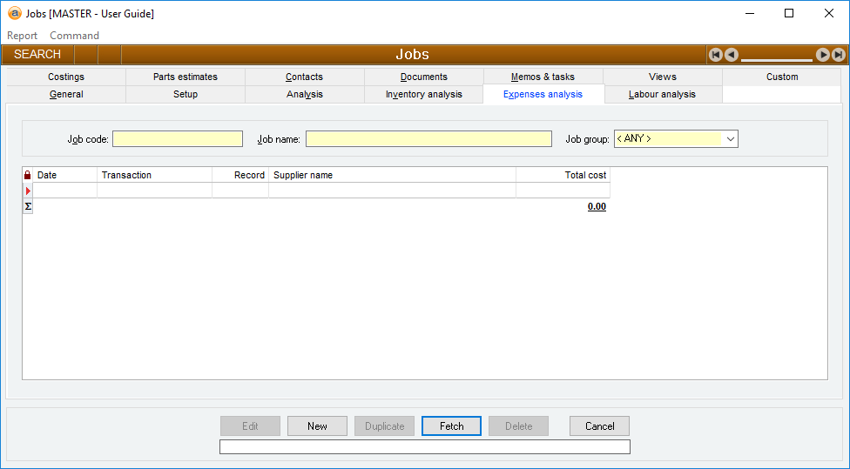
Task: Open the Report menu
Action: [x=23, y=36]
